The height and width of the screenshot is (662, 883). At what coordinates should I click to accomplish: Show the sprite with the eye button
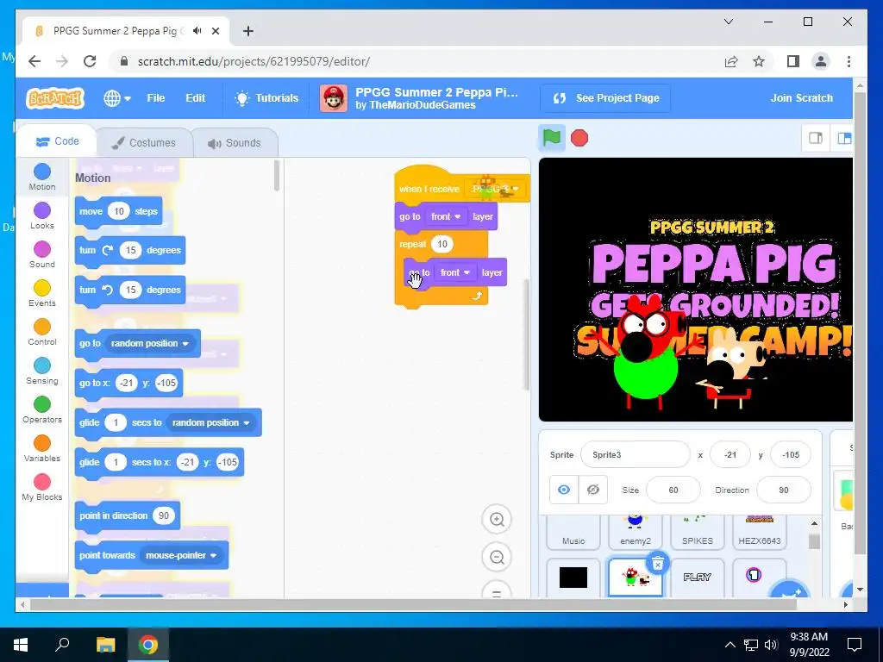coord(564,490)
